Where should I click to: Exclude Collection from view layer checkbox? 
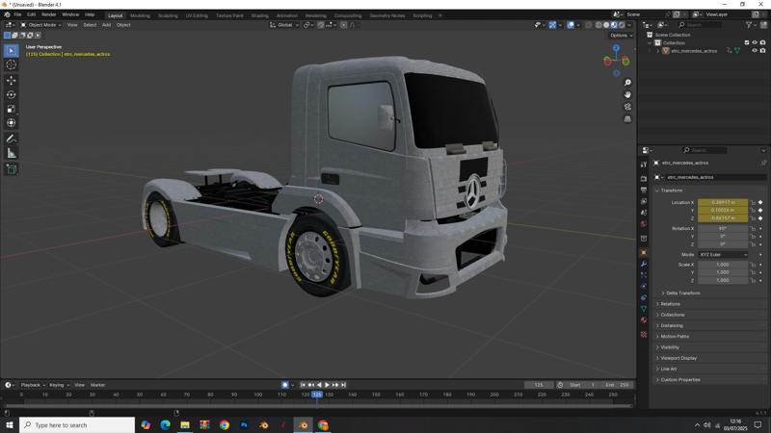pyautogui.click(x=747, y=42)
